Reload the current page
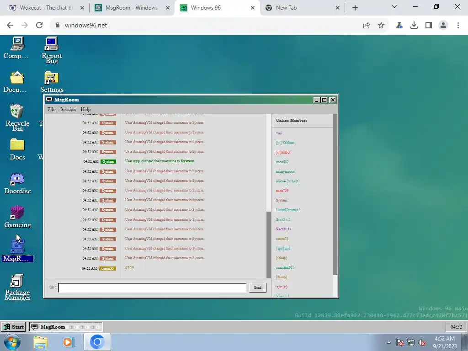Image resolution: width=468 pixels, height=351 pixels. (39, 25)
